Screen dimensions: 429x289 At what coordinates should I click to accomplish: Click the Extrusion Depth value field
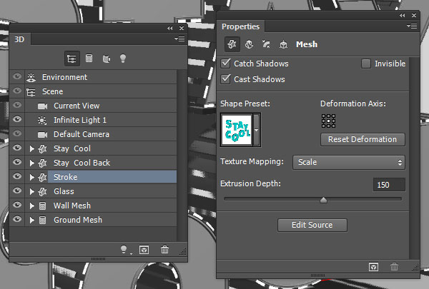(389, 185)
